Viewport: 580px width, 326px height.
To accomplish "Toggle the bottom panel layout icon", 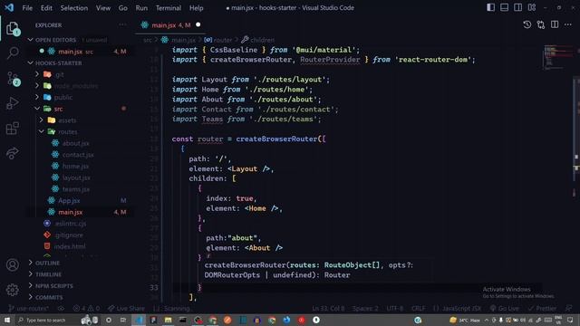I will [504, 7].
